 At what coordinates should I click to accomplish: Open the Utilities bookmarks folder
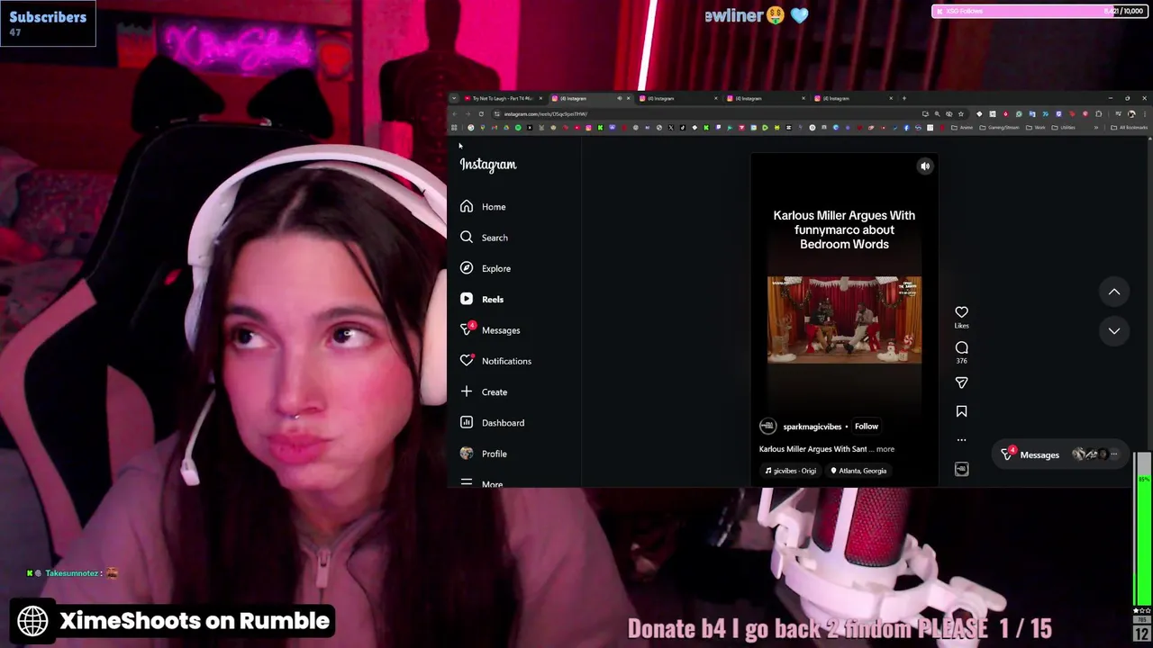pyautogui.click(x=1063, y=128)
